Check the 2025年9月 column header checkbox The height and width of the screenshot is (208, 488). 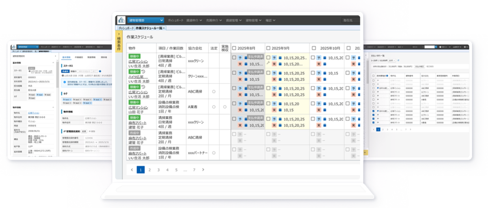(267, 48)
